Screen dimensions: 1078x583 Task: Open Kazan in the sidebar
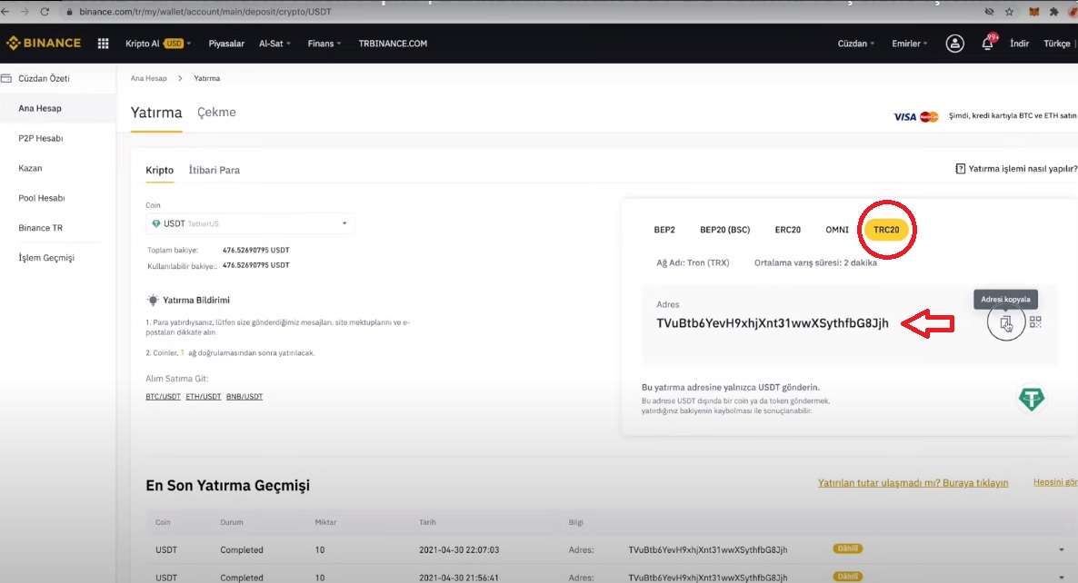tap(30, 168)
